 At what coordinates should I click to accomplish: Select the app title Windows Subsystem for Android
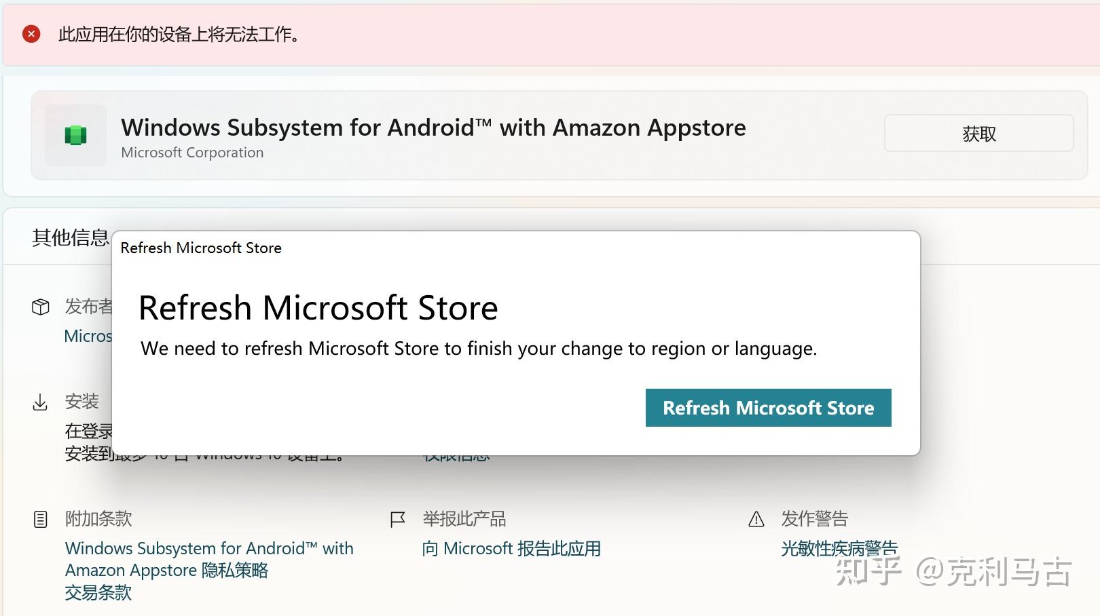[433, 128]
